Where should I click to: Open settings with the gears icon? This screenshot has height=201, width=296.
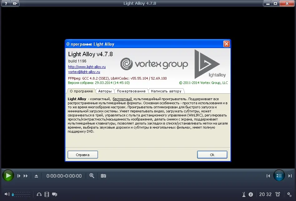289,194
